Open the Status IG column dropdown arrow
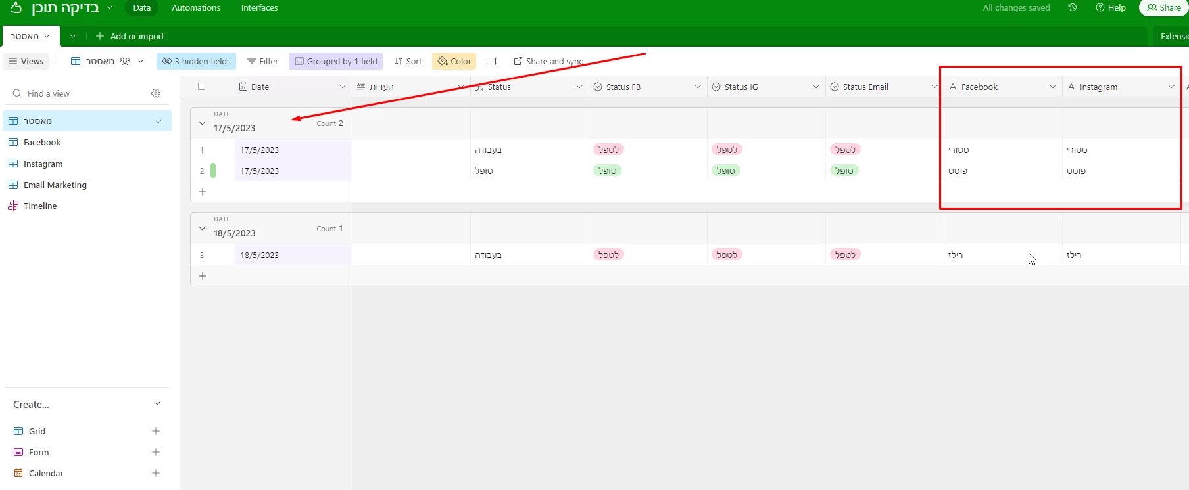The height and width of the screenshot is (490, 1189). coord(816,87)
